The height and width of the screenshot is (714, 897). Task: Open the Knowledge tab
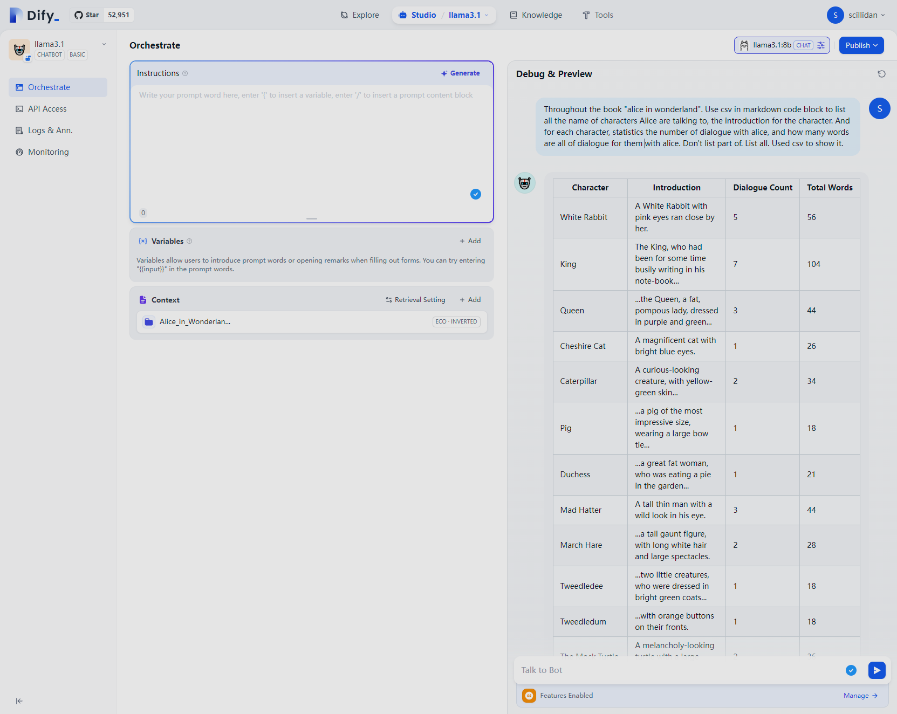(536, 15)
